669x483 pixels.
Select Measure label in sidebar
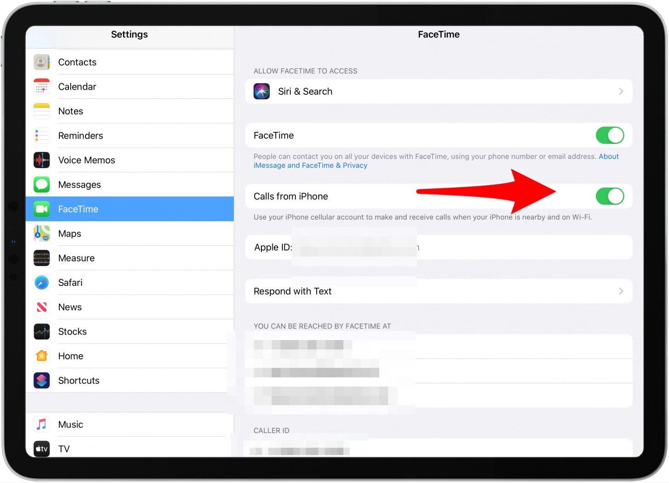76,258
